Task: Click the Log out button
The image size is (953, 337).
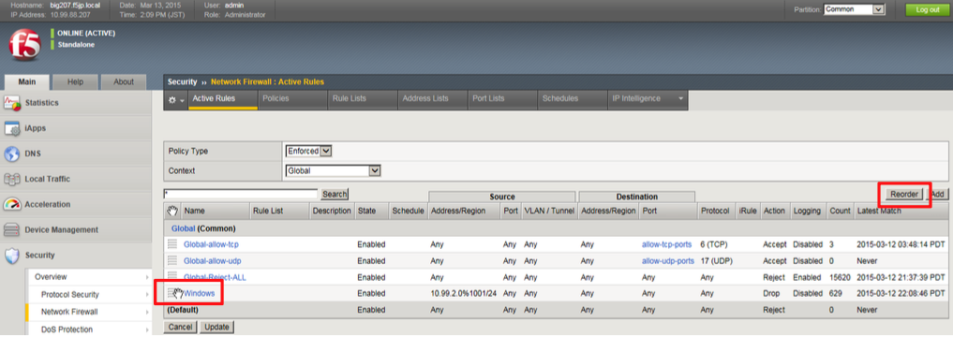Action: point(928,9)
